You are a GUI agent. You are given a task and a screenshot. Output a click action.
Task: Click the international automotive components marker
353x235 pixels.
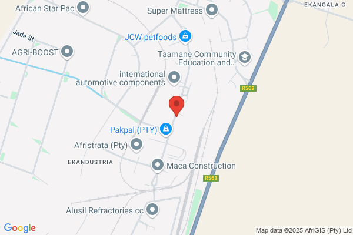(x=174, y=78)
